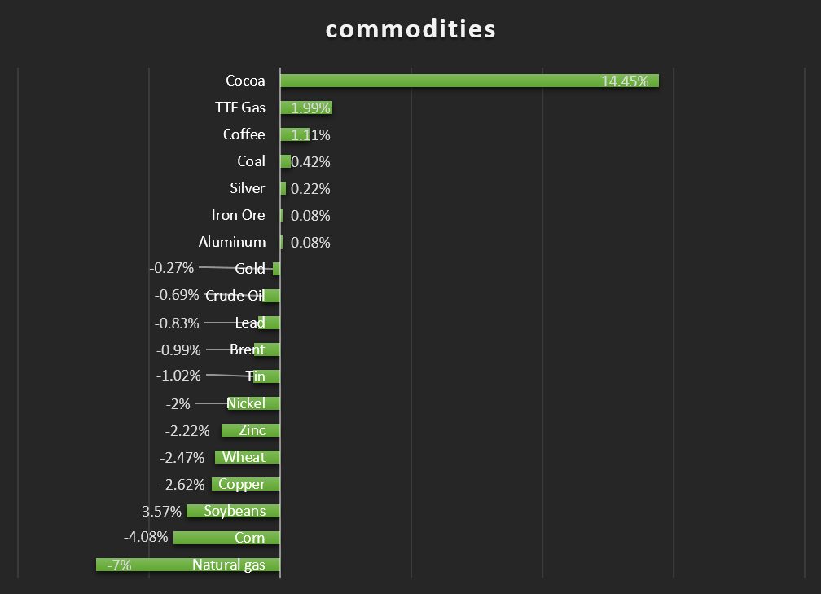Click the Silver axis label
821x594 pixels.
[248, 188]
